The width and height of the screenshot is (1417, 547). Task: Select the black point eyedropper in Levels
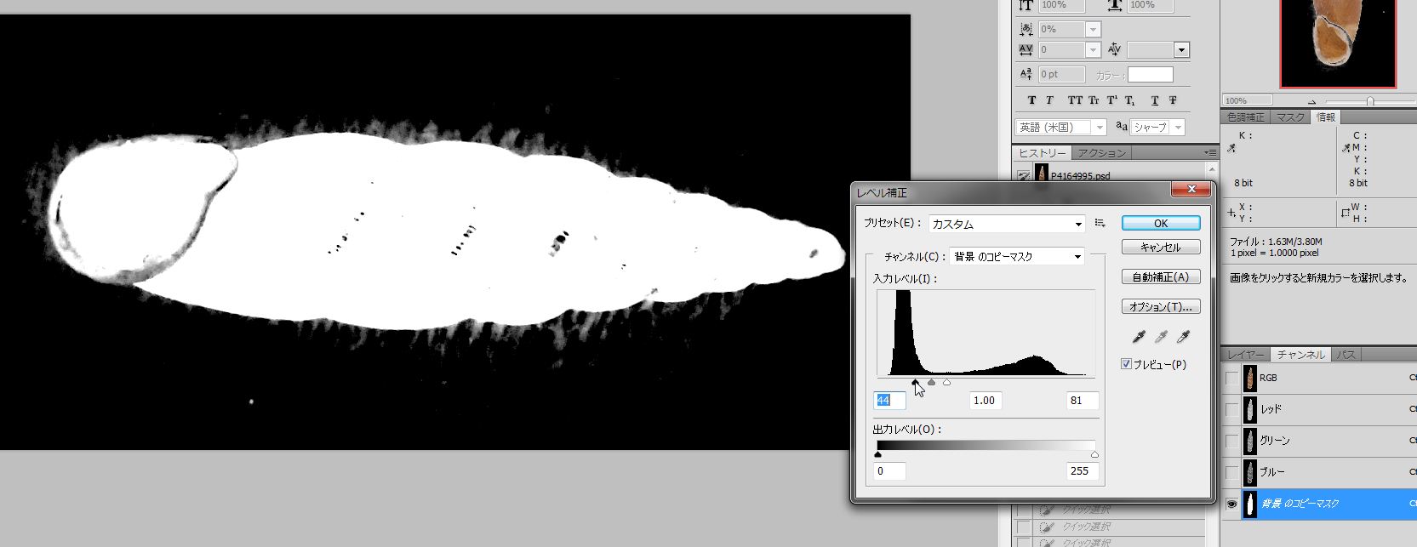1139,337
